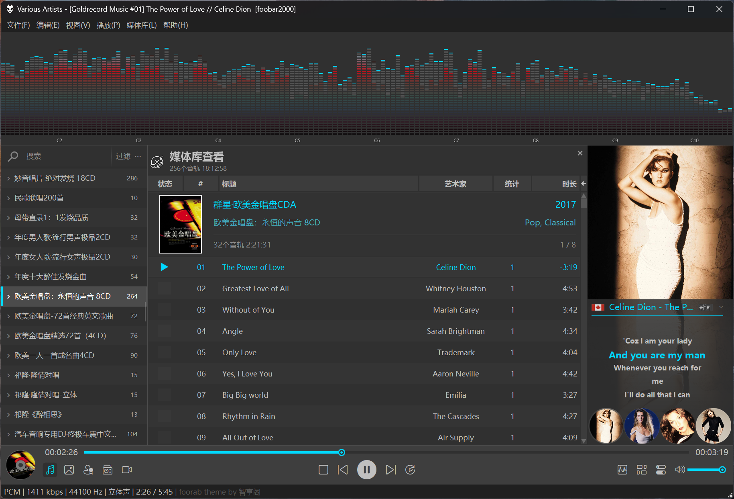734x499 pixels.
Task: Open the radio icon in bottom bar
Action: click(108, 470)
